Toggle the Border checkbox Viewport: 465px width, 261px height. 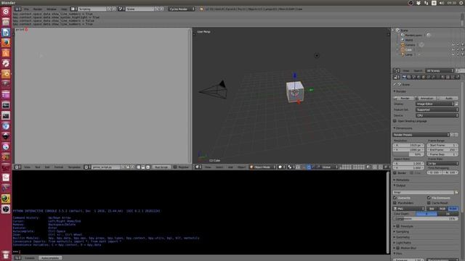395,173
